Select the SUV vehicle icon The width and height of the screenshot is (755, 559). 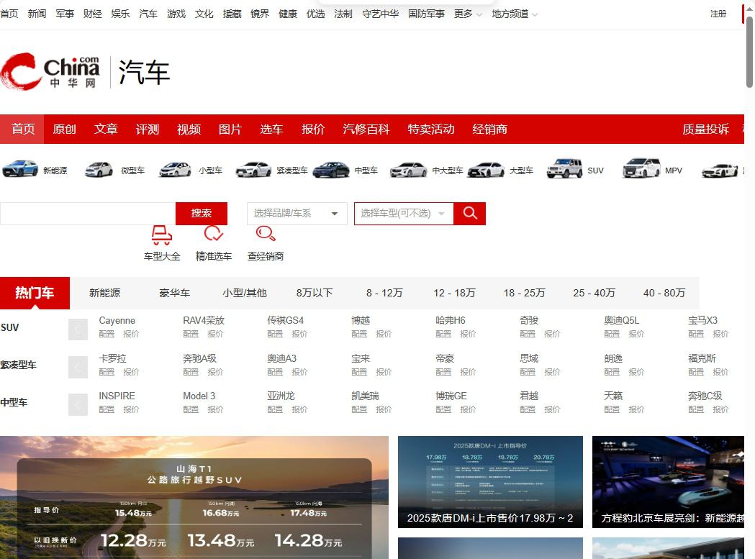click(564, 168)
